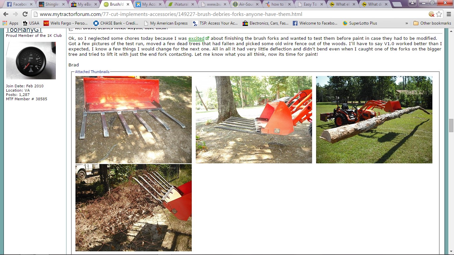Open the thumbnail of log beside tractor
Image resolution: width=454 pixels, height=255 pixels.
374,120
